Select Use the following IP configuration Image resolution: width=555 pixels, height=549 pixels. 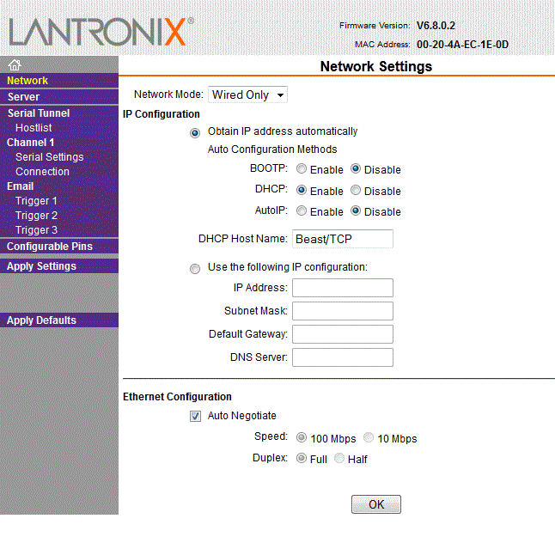coord(195,269)
